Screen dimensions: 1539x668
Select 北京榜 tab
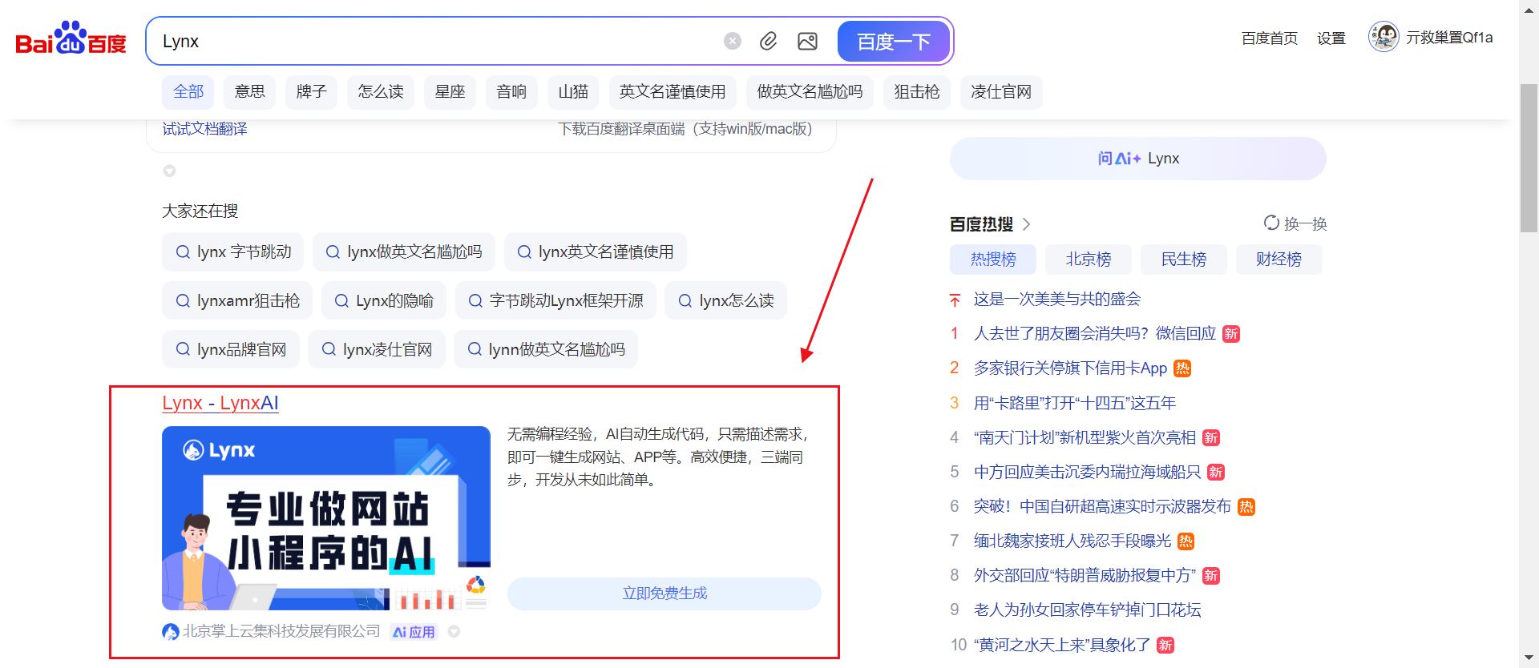1089,260
